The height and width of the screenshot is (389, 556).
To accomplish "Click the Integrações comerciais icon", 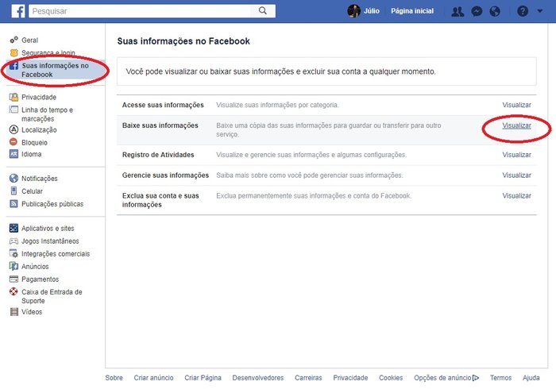I will coord(14,254).
